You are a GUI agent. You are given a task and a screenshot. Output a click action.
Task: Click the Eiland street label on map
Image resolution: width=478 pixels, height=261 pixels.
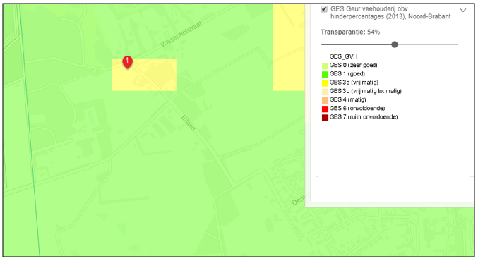(189, 123)
